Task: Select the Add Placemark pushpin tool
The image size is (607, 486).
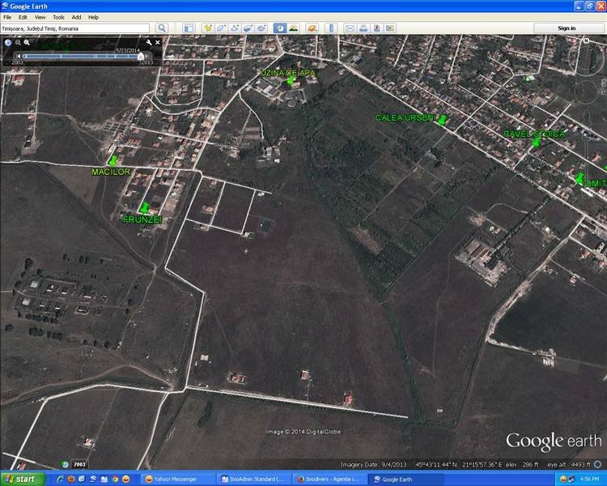Action: pyautogui.click(x=208, y=28)
